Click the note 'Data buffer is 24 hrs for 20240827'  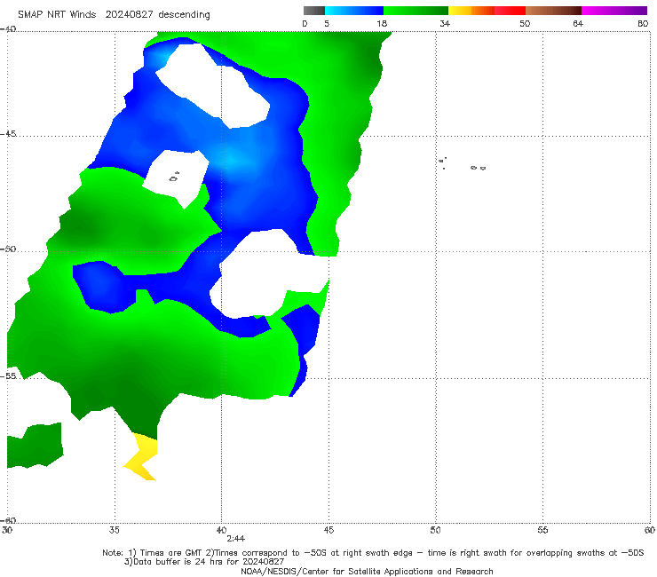coord(204,562)
